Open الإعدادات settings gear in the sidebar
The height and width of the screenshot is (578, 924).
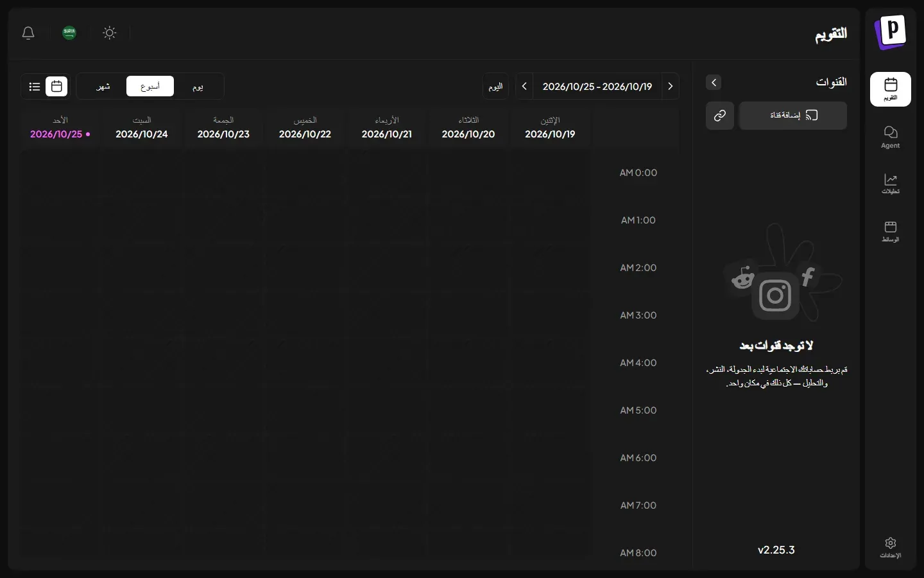click(x=891, y=548)
